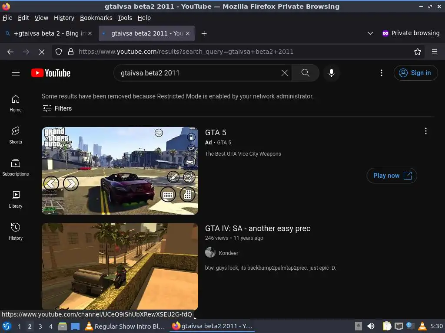Open the Filters panel
This screenshot has width=445, height=333.
(57, 108)
